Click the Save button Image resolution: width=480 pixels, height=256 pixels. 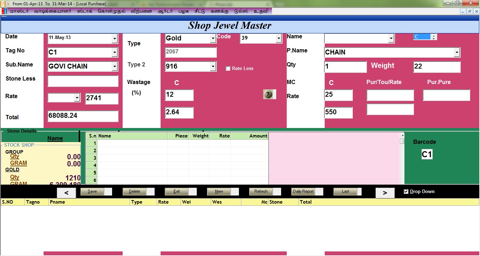click(92, 192)
